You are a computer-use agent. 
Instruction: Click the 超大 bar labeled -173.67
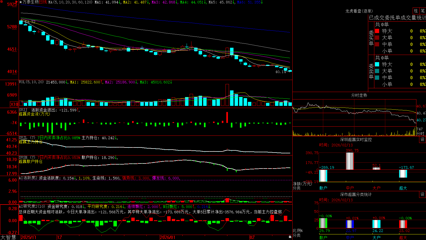tap(403, 174)
